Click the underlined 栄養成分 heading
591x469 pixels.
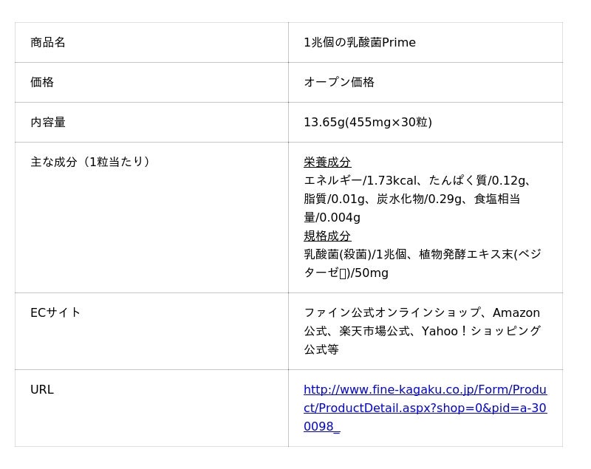click(x=327, y=162)
